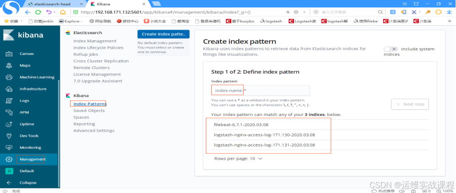Screen dimensions: 456x193
Task: Open 7.0 Upgrade Assistant
Action: (98, 81)
